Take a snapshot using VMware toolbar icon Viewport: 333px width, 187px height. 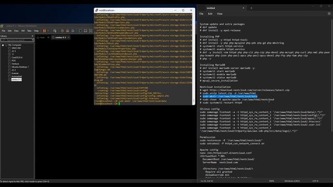pyautogui.click(x=62, y=31)
